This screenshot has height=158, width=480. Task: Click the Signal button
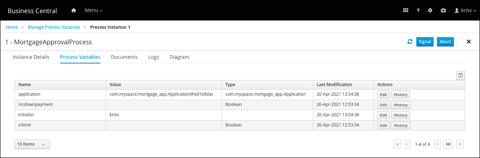coord(425,42)
